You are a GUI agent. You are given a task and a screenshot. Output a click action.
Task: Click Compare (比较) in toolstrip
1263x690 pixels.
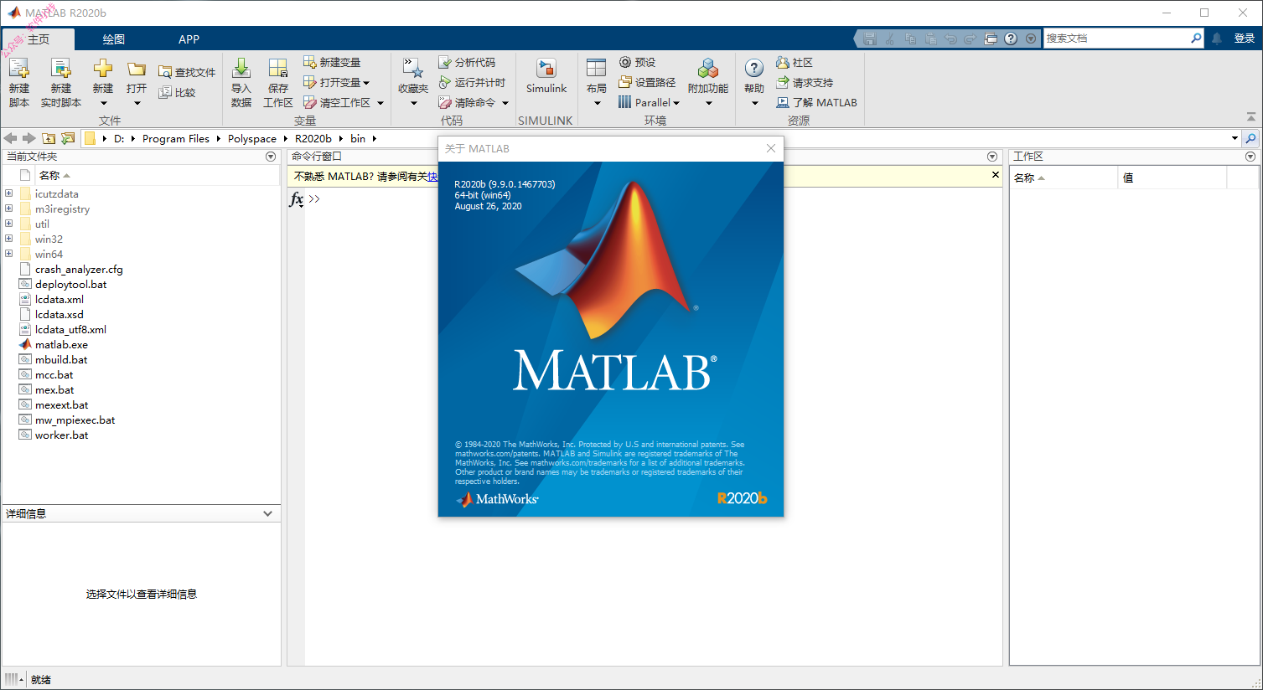[178, 93]
